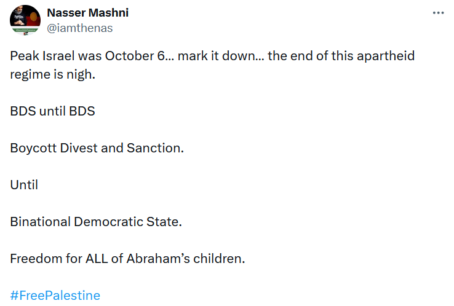The width and height of the screenshot is (454, 306).
Task: Click the word 'Democratic' in the tweet
Action: tap(108, 222)
